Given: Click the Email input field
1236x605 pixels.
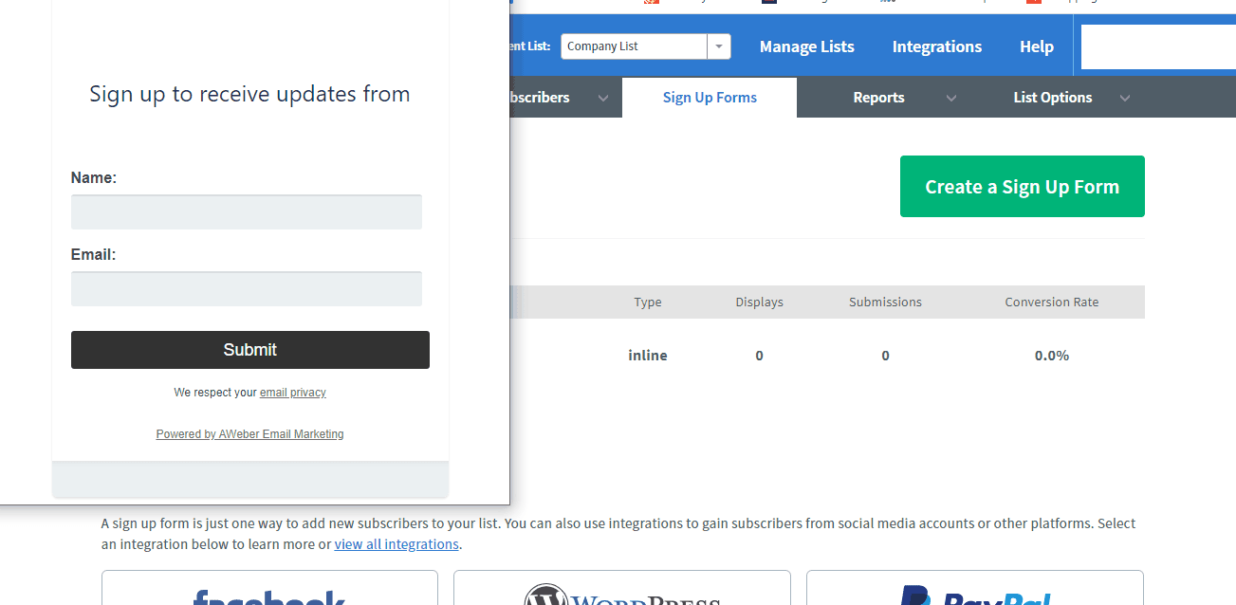Looking at the screenshot, I should 247,289.
